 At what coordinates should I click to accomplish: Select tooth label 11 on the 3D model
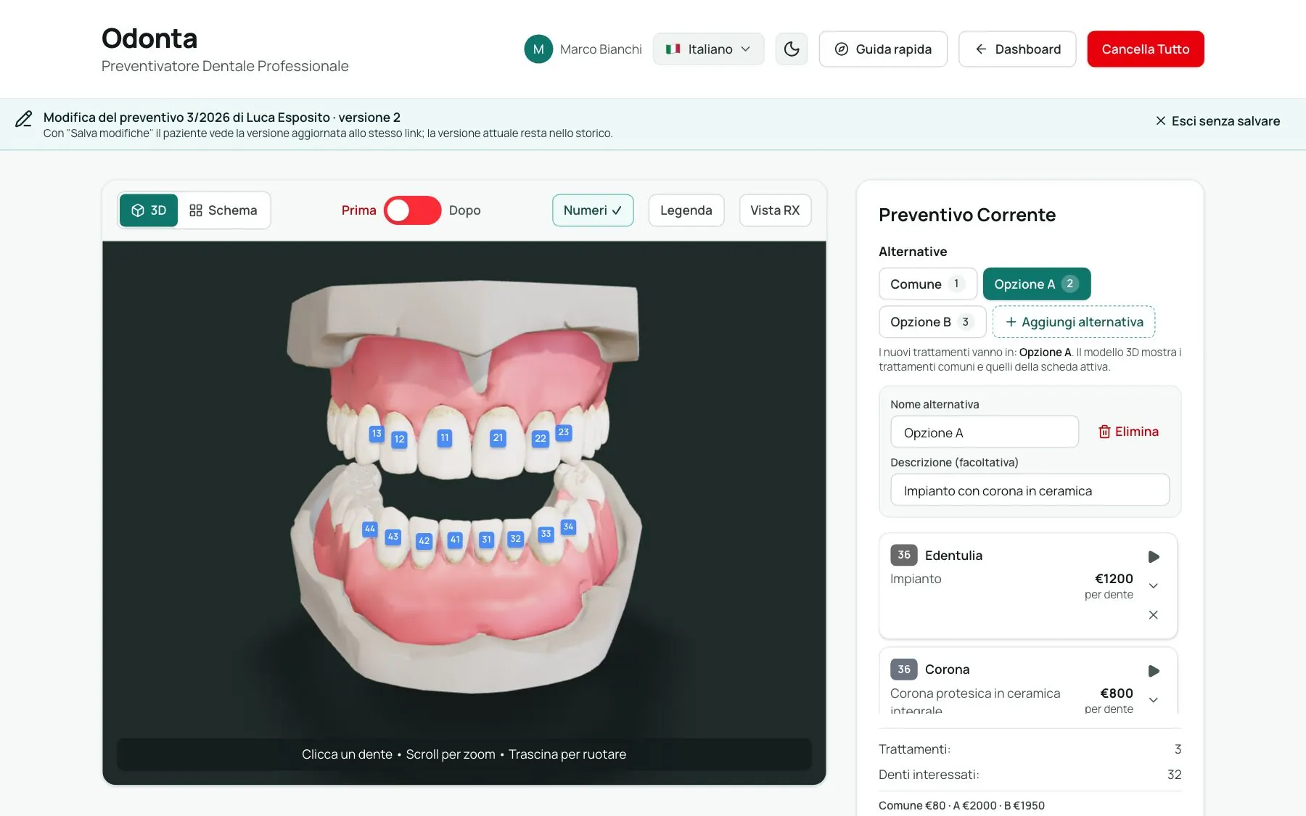[445, 437]
